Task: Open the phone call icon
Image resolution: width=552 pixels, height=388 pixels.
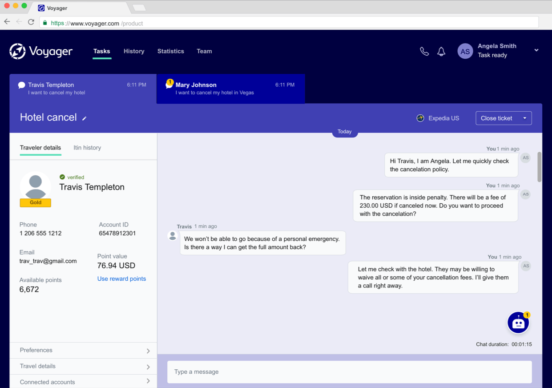Action: [x=424, y=51]
